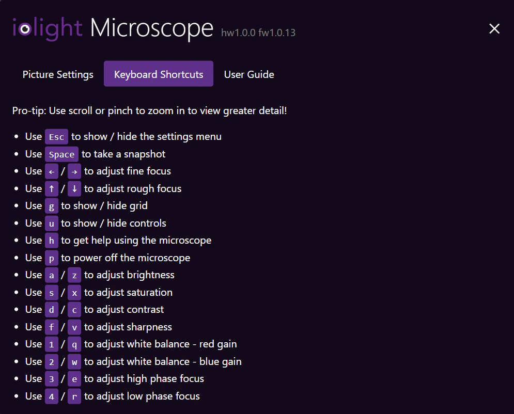Click the p key power off badge
The width and height of the screenshot is (514, 414).
click(x=51, y=258)
